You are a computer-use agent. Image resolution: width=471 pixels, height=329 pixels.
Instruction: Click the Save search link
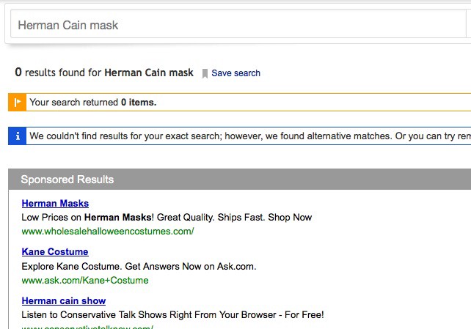(235, 73)
